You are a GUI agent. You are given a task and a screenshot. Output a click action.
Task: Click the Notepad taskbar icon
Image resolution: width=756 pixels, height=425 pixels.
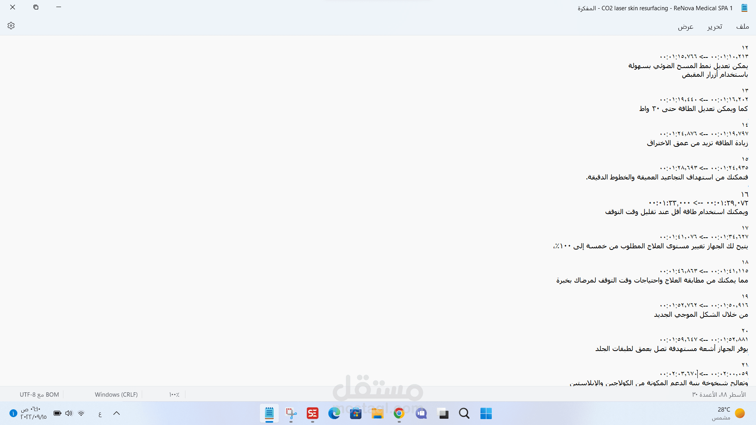269,413
